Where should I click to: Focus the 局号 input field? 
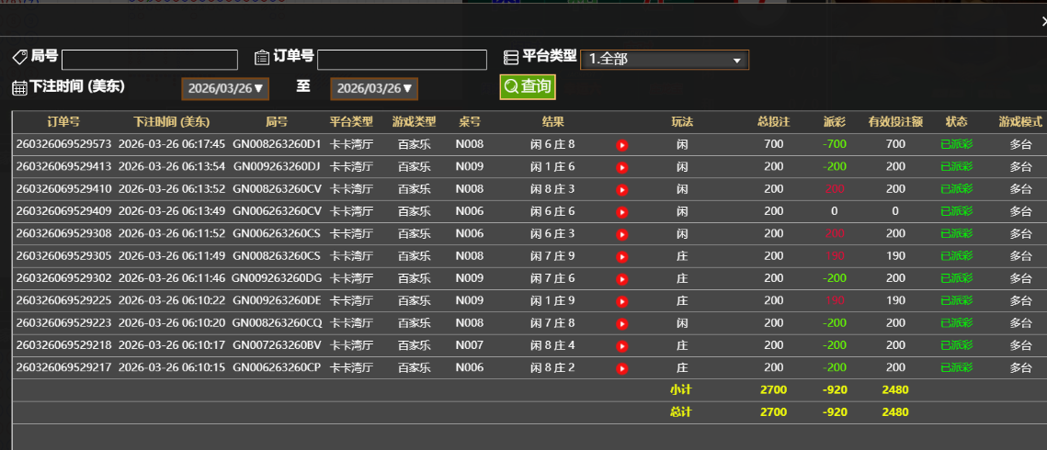(x=150, y=60)
